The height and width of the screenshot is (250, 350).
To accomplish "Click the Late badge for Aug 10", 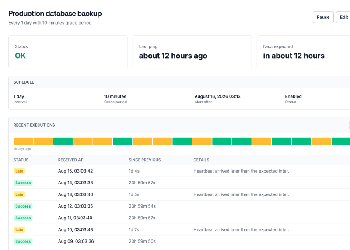I will 19,230.
